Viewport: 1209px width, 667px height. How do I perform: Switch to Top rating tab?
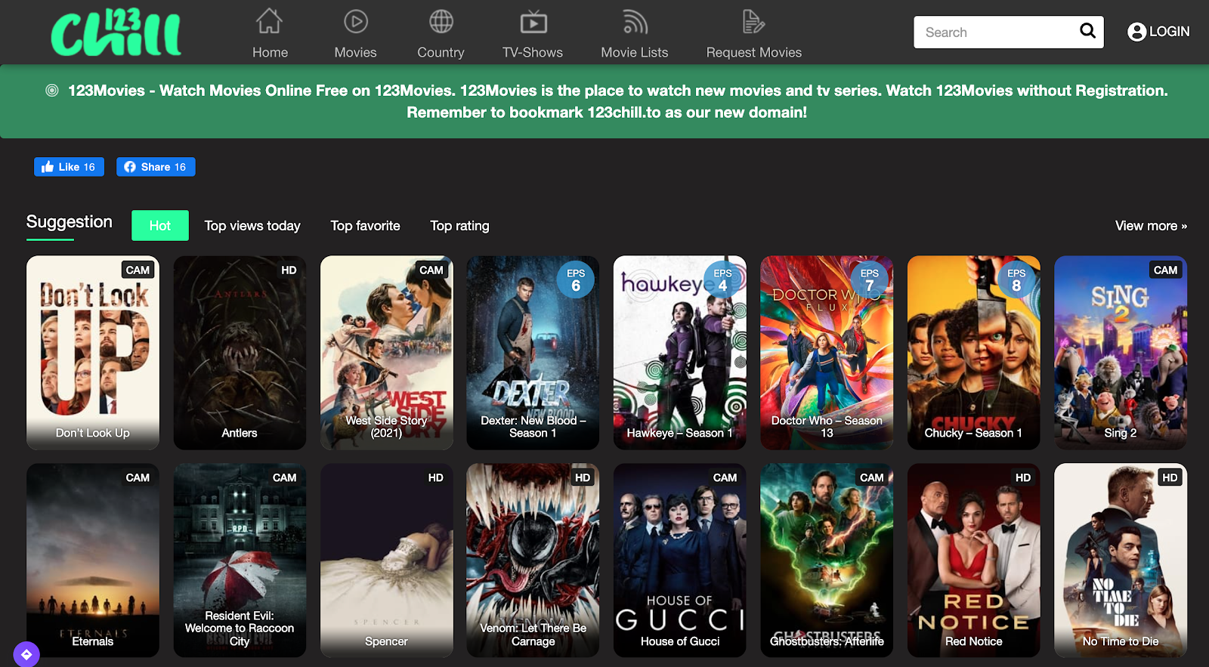(459, 226)
